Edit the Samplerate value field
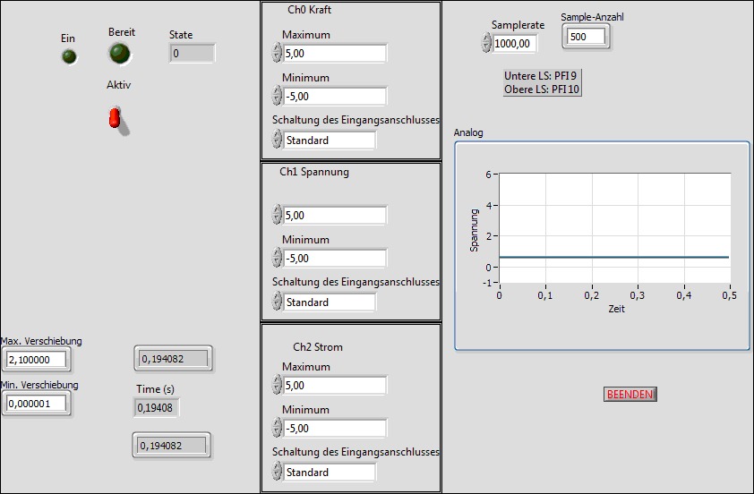 click(x=515, y=43)
